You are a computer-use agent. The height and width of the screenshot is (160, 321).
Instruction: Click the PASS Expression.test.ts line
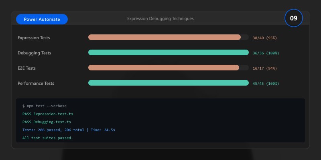(x=48, y=114)
